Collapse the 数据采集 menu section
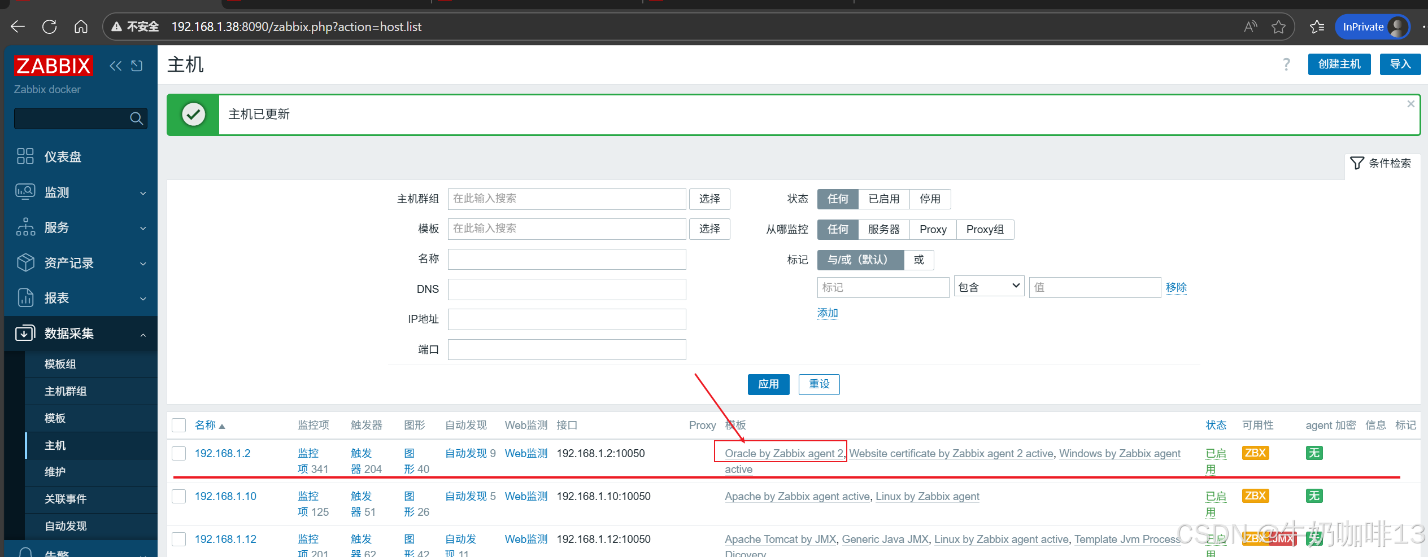The image size is (1428, 557). (81, 334)
